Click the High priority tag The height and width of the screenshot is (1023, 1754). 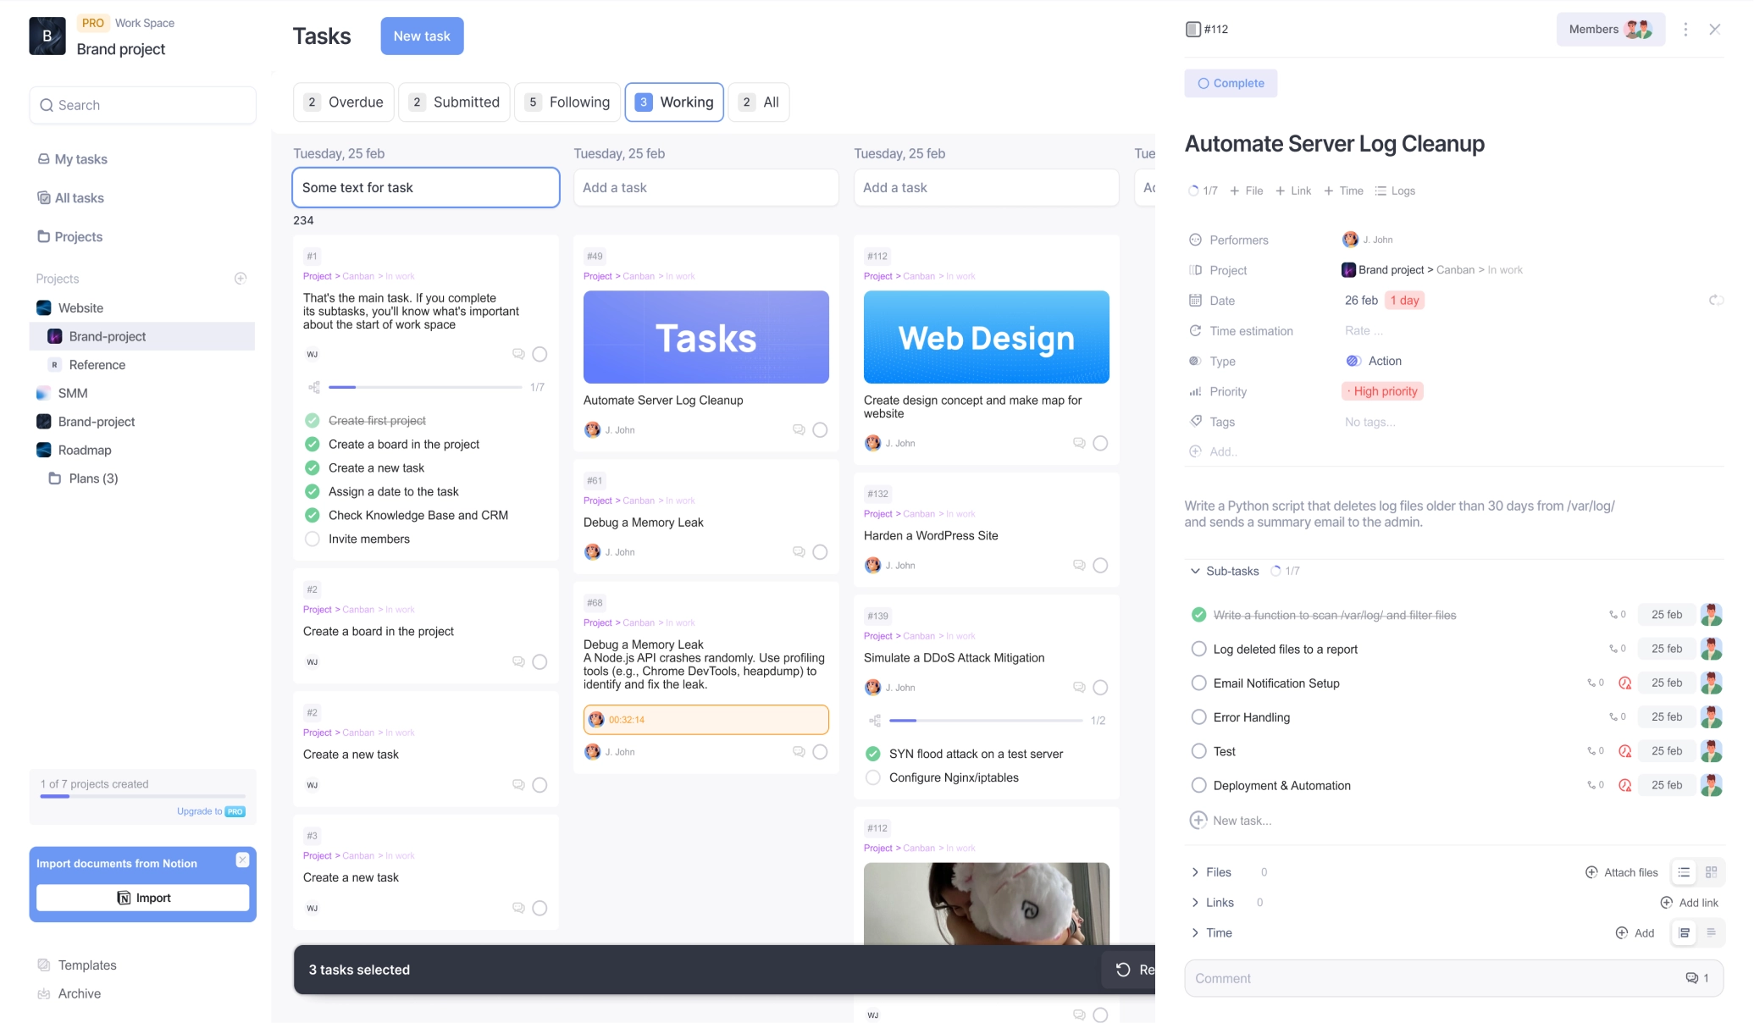click(x=1382, y=391)
